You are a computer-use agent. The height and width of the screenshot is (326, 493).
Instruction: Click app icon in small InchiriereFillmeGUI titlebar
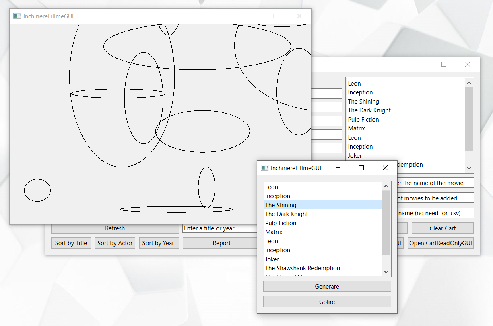264,168
